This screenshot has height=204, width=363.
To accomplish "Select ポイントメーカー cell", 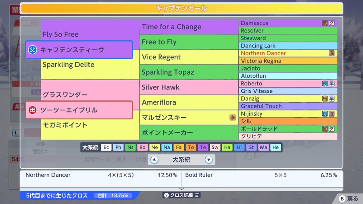I will click(x=189, y=133).
